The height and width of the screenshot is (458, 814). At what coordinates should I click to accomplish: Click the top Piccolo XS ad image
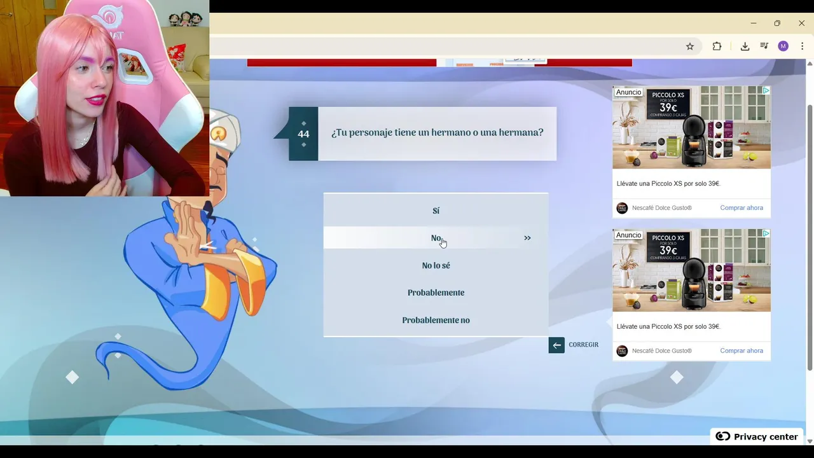(x=691, y=127)
